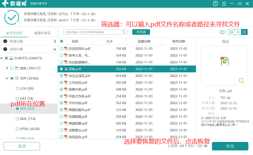The image size is (253, 155).
Task: Switch to thumbnail grid view
Action: [x=231, y=32]
